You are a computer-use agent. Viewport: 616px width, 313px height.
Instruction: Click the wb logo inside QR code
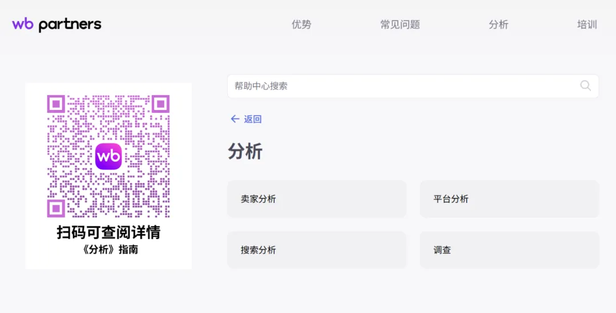click(108, 156)
